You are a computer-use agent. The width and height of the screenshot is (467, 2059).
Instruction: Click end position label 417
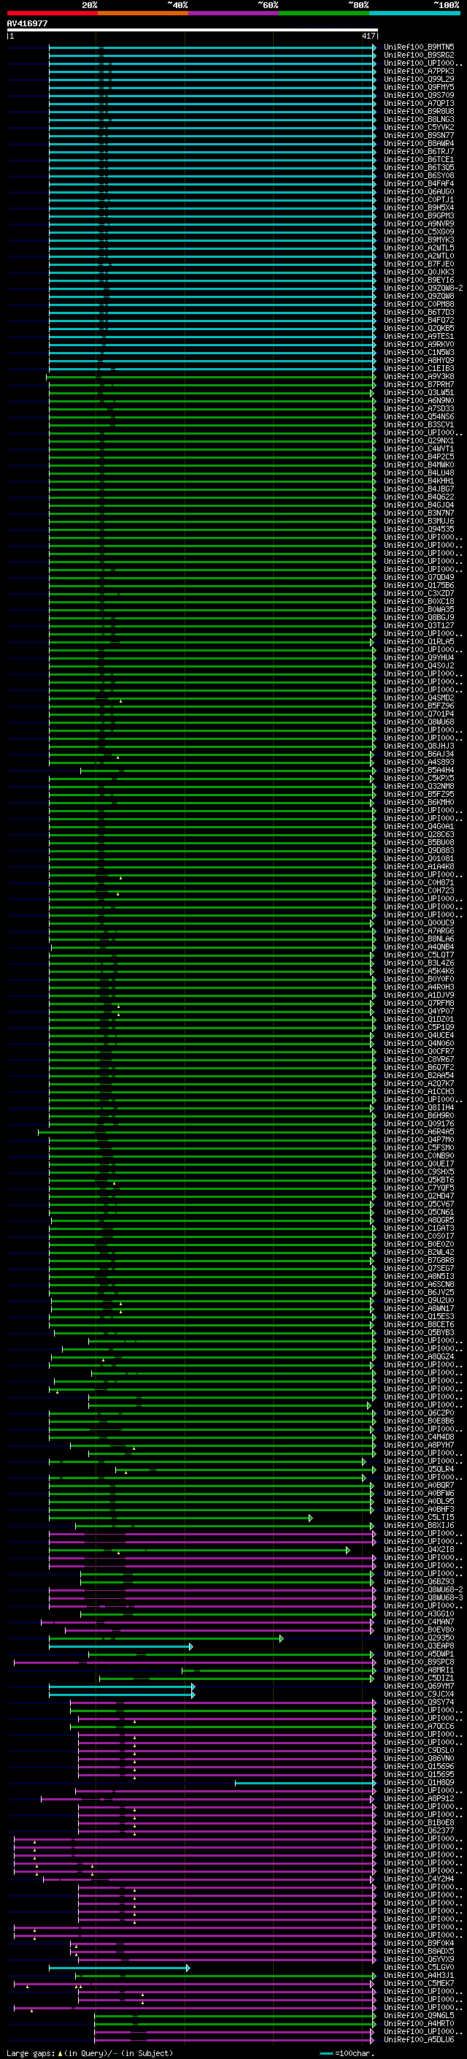coord(368,37)
